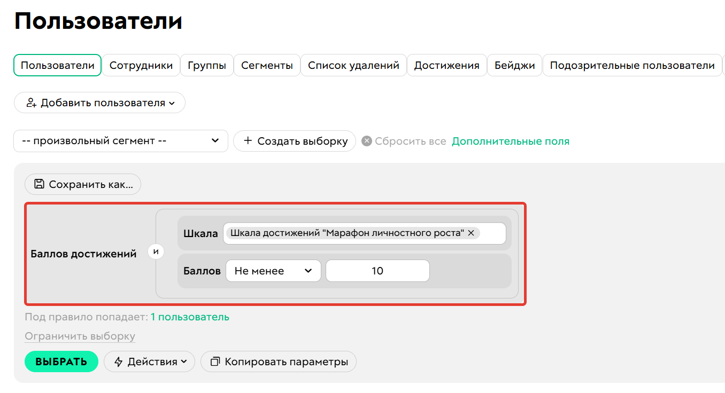Open the Действия dropdown menu
Viewport: 725px width, 393px height.
coord(152,361)
